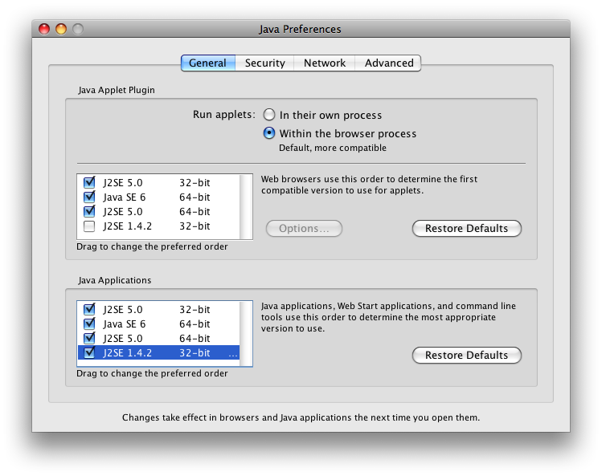Restore Defaults for Java Applications

coord(466,355)
